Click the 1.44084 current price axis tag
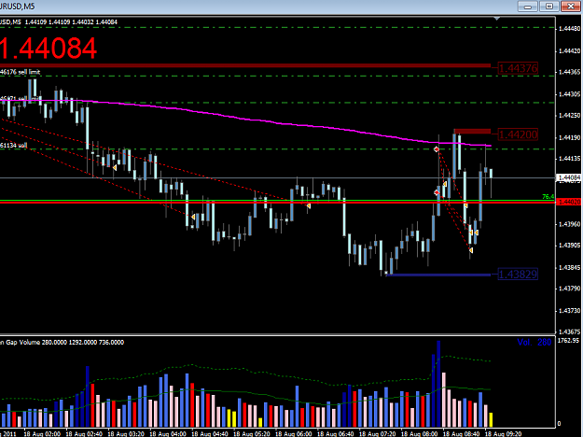The width and height of the screenshot is (583, 437). (x=569, y=177)
